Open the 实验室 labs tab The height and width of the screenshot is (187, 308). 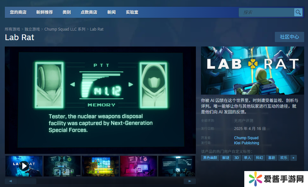coord(132,12)
